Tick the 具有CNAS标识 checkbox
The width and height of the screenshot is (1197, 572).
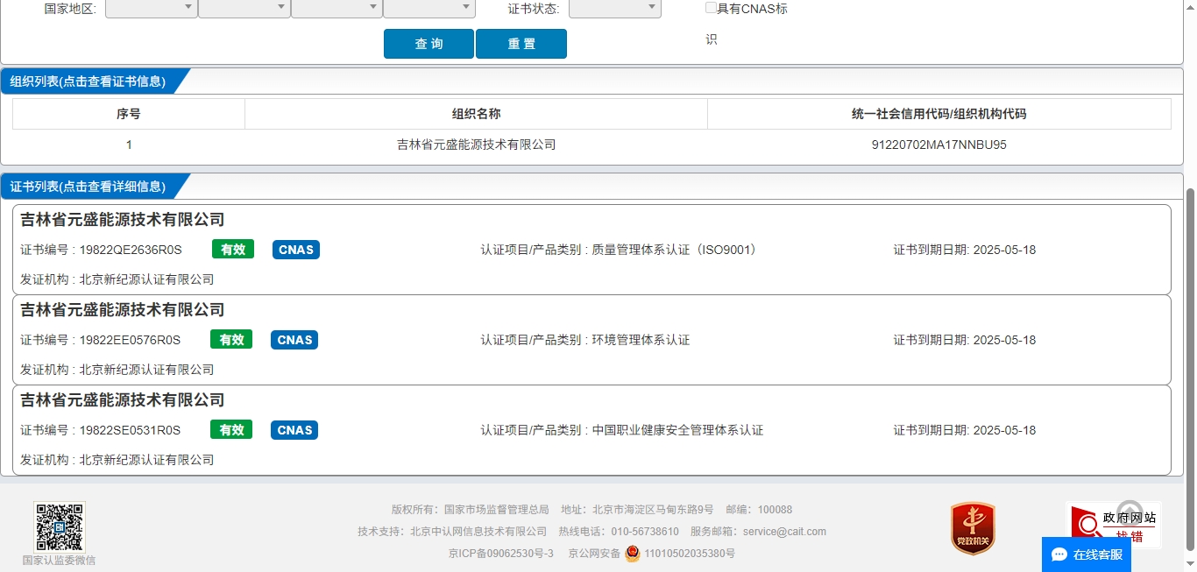711,8
